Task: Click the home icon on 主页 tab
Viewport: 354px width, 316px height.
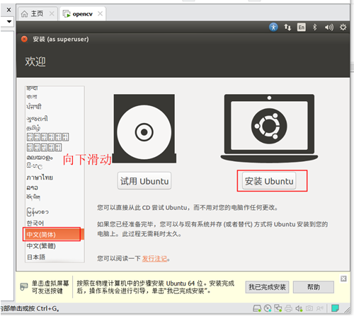Action: pos(24,14)
